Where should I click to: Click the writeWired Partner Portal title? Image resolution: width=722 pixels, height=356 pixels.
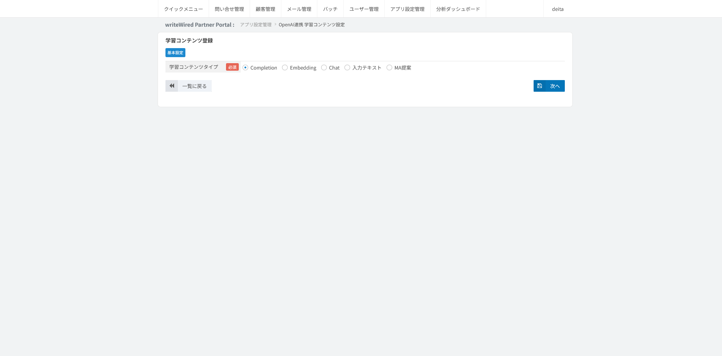(200, 25)
